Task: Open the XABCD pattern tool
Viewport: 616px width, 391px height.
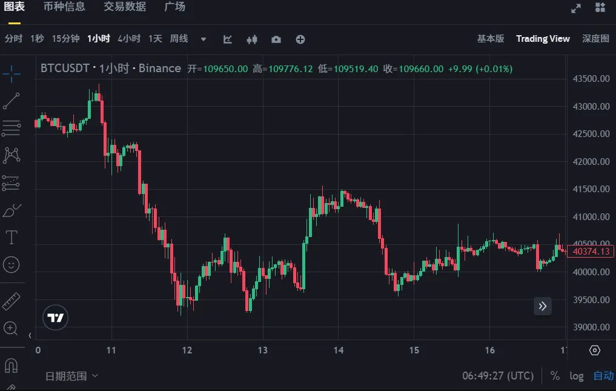Action: (x=12, y=155)
